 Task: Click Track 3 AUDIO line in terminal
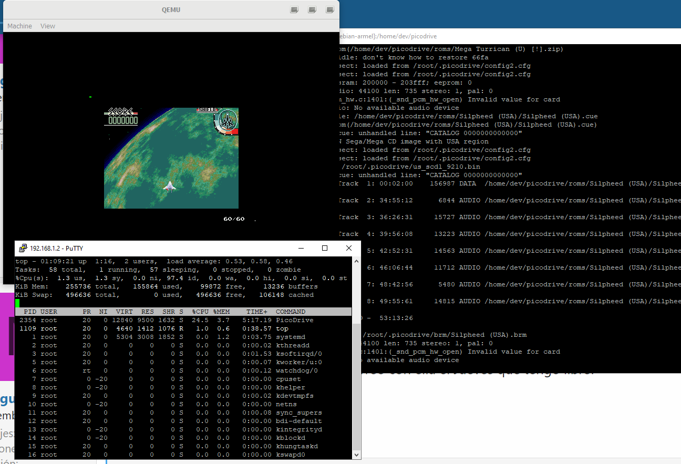510,217
